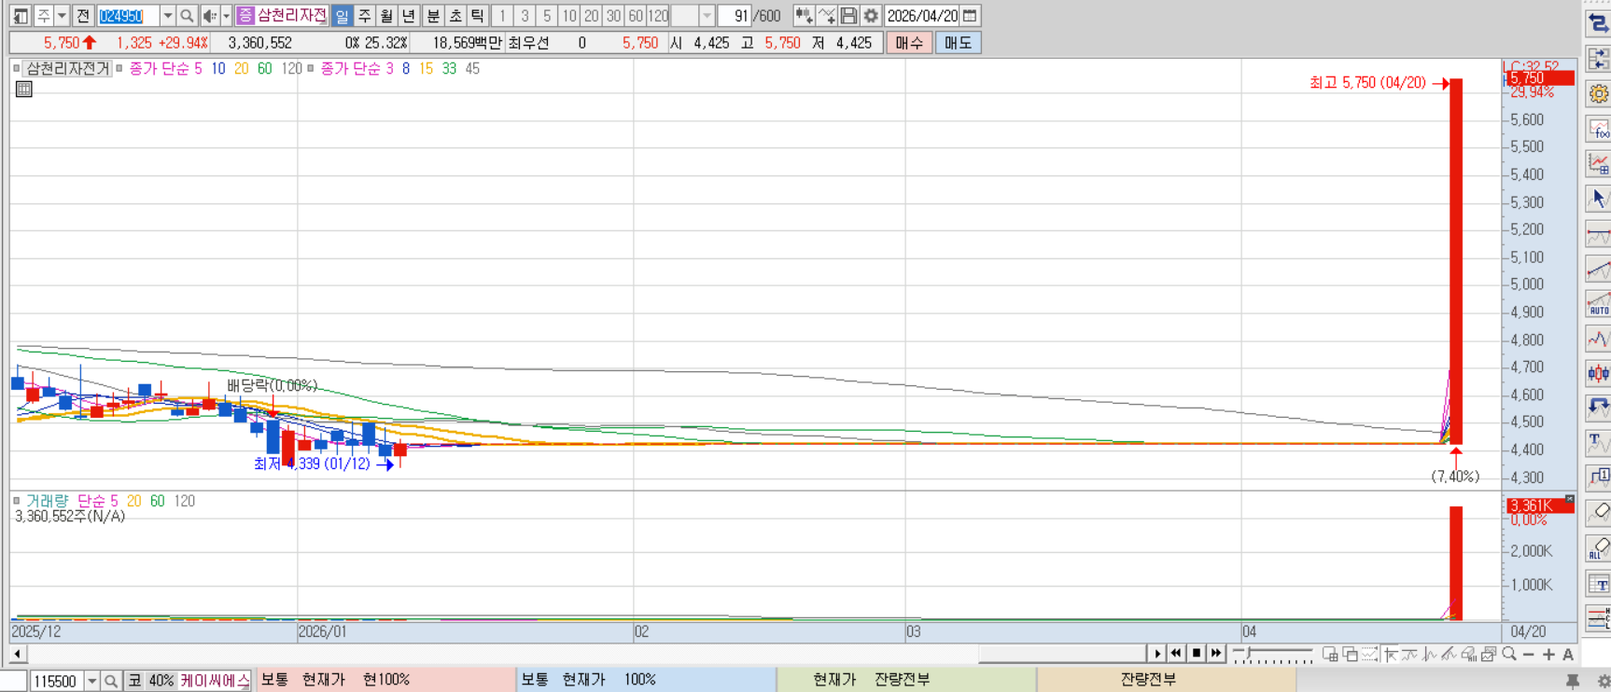
Task: Select the 잔량전부 beige tab
Action: [1166, 680]
